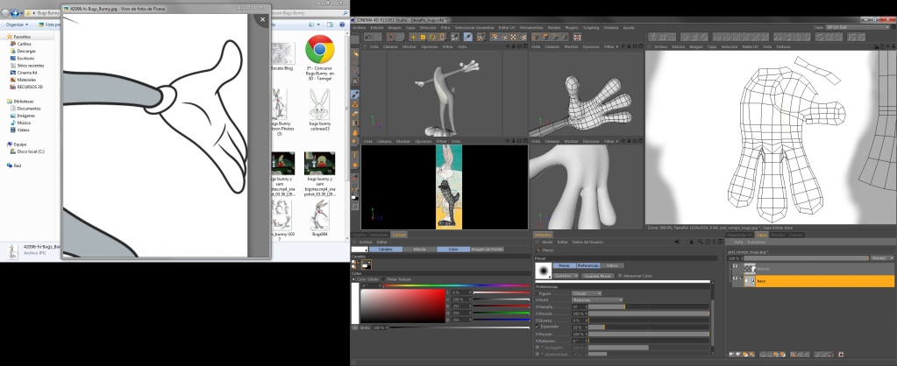Click the rainbow hue slider
Image resolution: width=897 pixels, height=366 pixels.
(x=457, y=285)
